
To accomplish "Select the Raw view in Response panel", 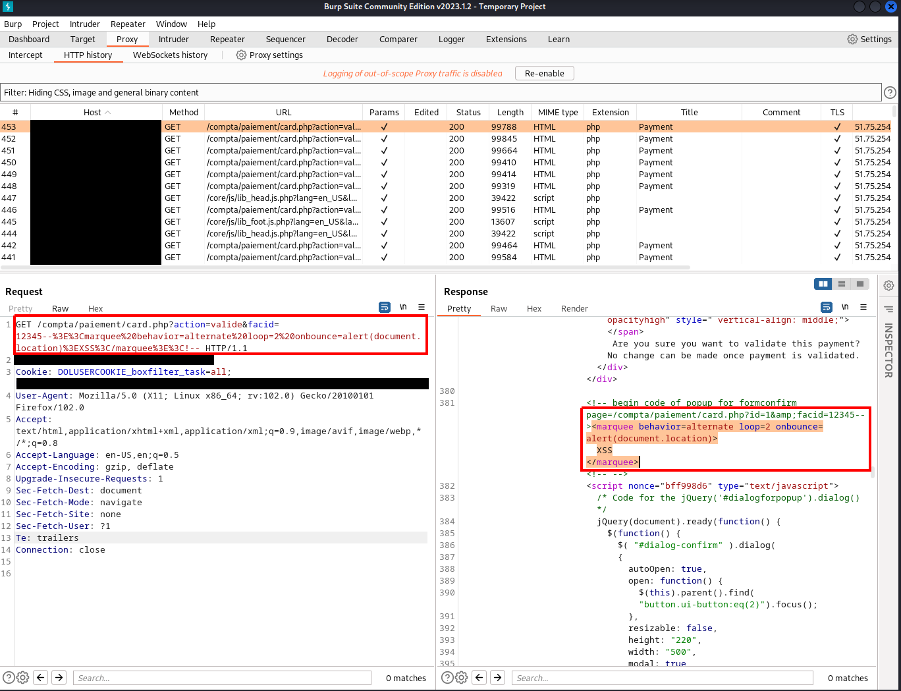I will [x=499, y=308].
